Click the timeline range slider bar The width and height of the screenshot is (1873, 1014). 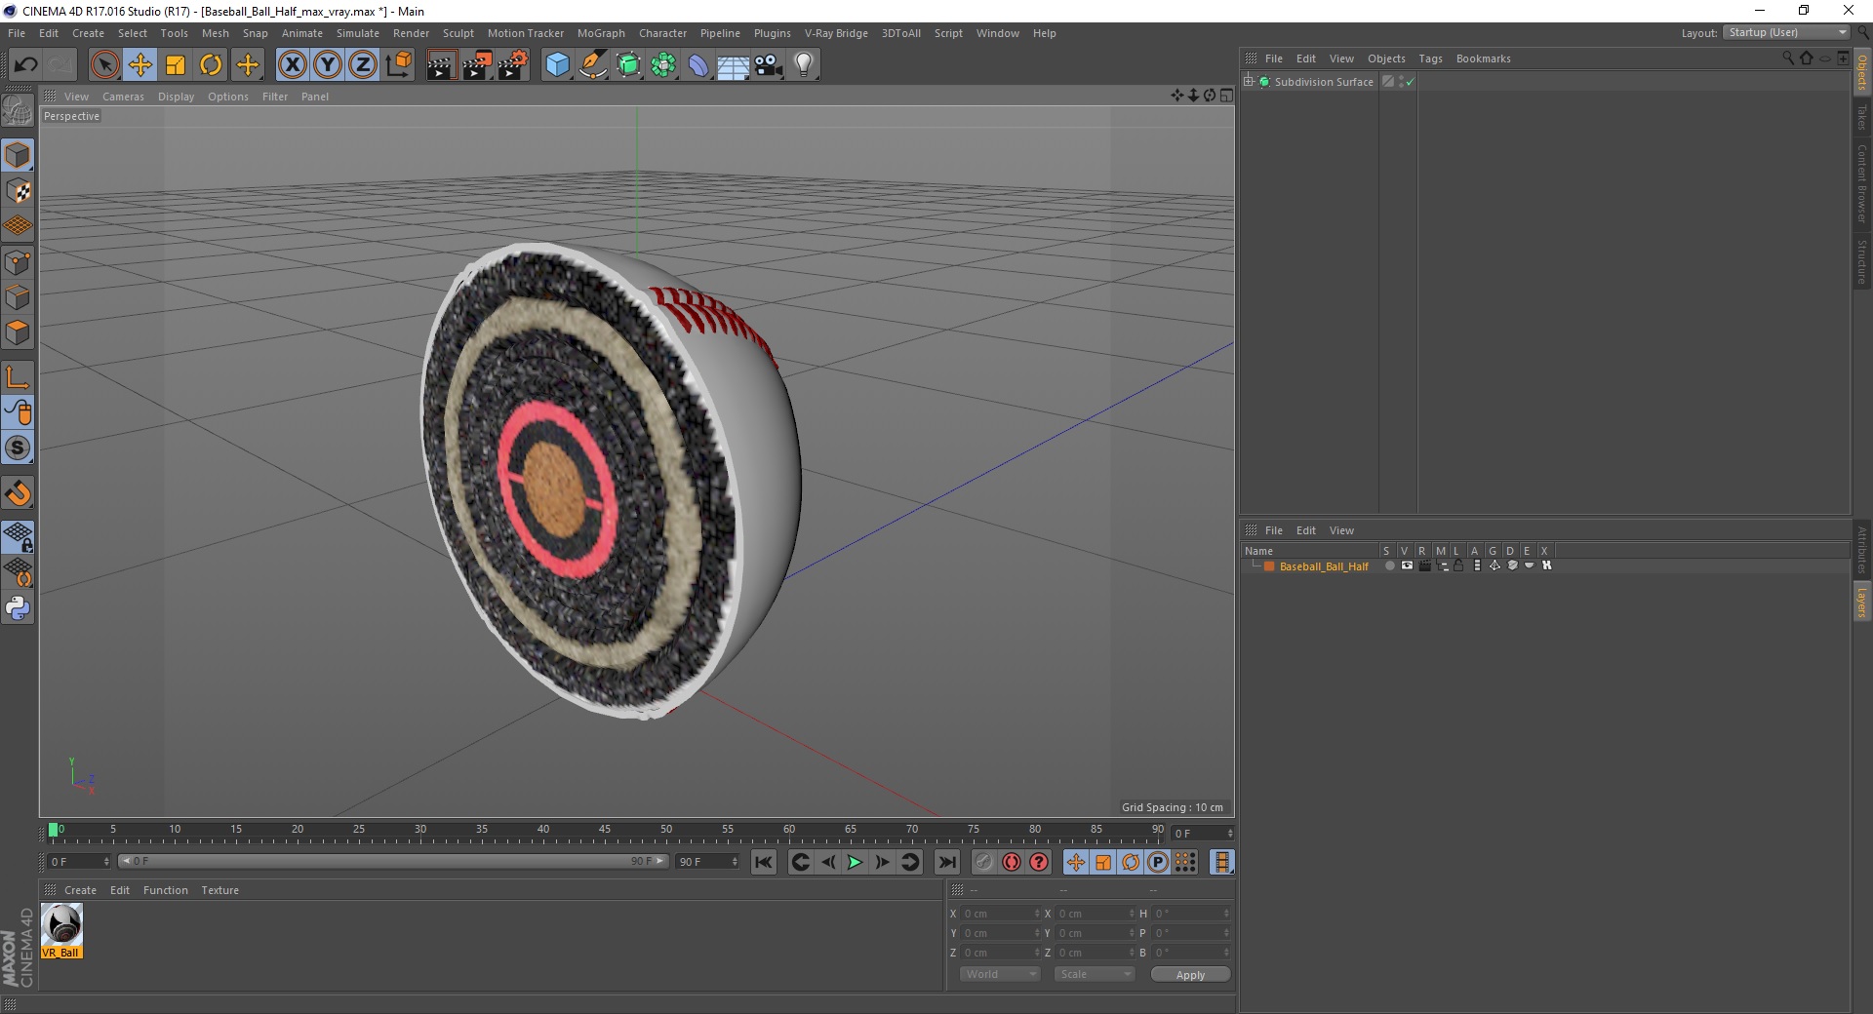(392, 861)
